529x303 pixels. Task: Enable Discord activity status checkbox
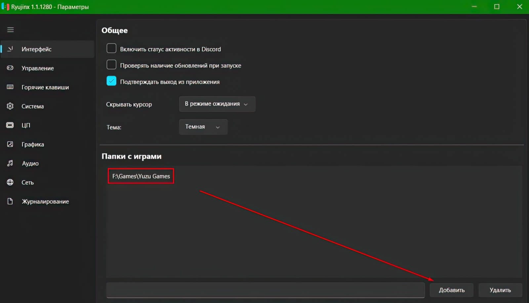pyautogui.click(x=111, y=48)
